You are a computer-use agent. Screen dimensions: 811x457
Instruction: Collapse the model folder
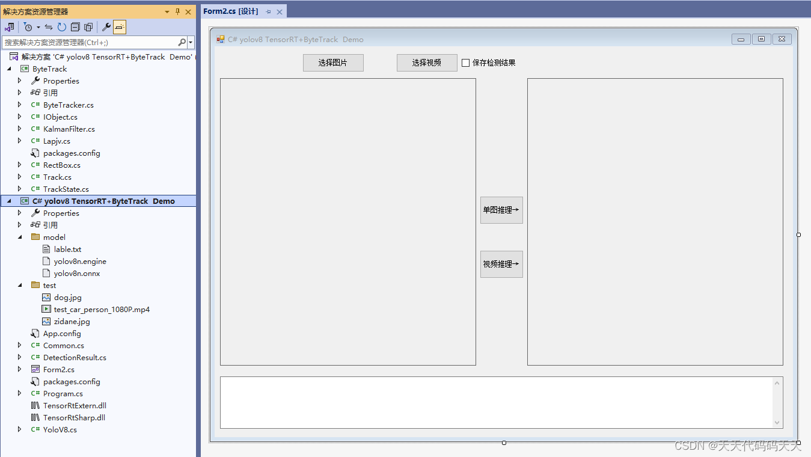click(19, 237)
